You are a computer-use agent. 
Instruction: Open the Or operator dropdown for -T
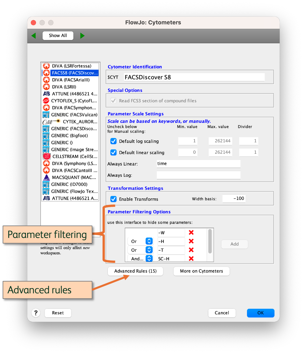[149, 250]
